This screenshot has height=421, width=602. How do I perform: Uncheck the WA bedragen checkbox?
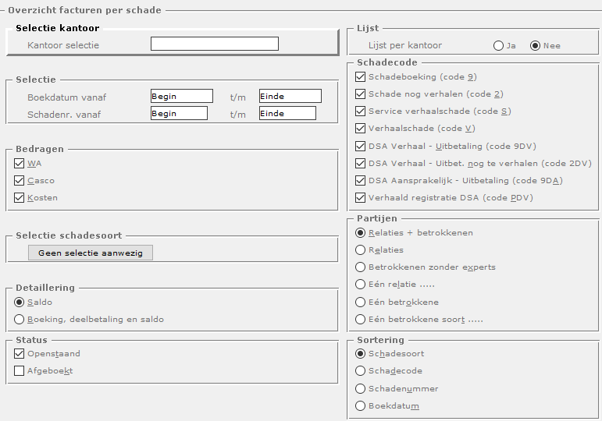[20, 164]
